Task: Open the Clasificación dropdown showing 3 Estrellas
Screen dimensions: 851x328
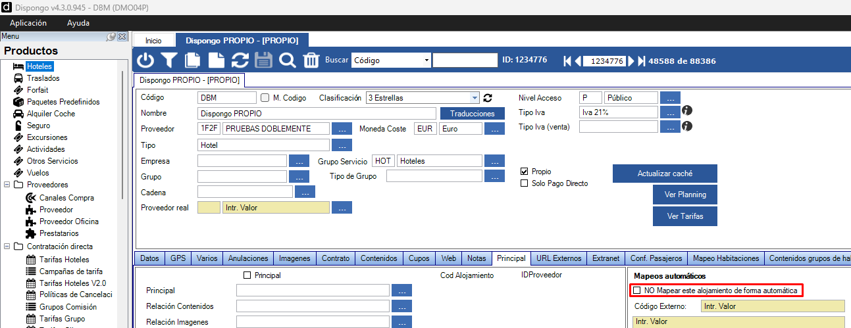Action: pos(475,98)
